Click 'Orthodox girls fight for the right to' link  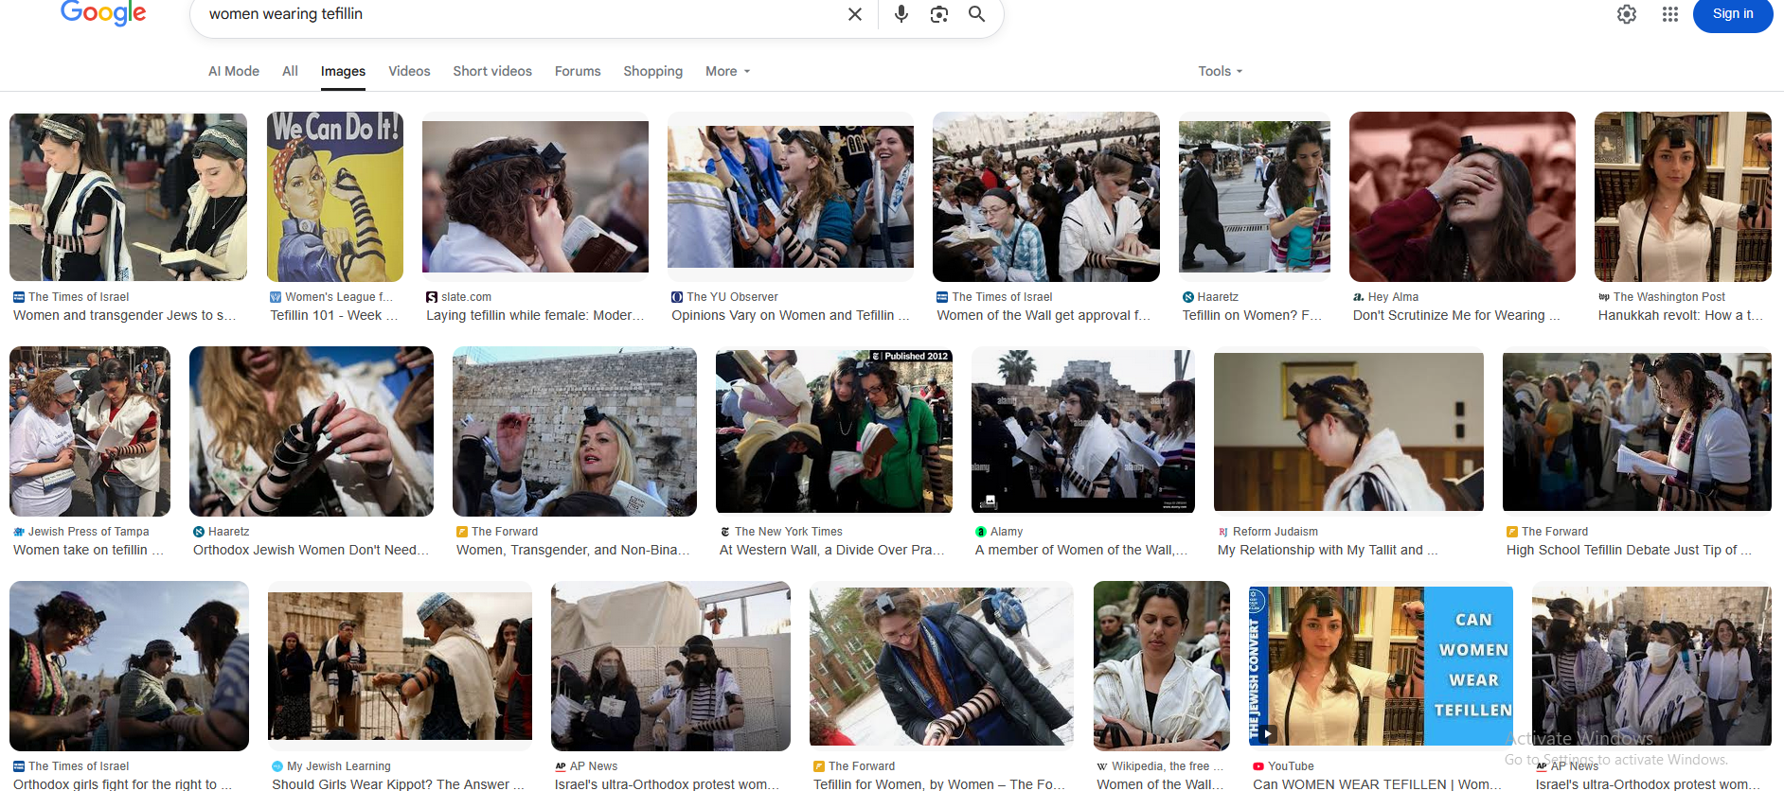click(x=122, y=784)
